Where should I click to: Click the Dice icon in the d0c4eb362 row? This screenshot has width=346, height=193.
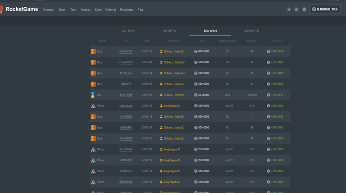[93, 51]
